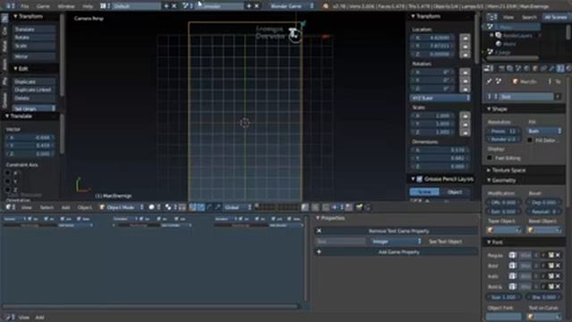Toggle the Grease Pencil Layers checkbox
This screenshot has height=322, width=572.
click(419, 179)
